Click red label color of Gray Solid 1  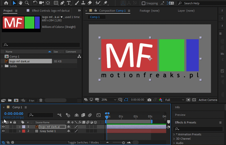(24, 131)
